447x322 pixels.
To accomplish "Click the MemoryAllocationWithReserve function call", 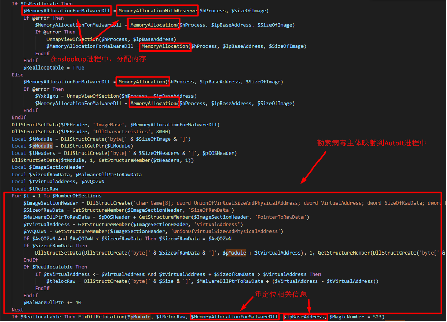I will 157,11.
